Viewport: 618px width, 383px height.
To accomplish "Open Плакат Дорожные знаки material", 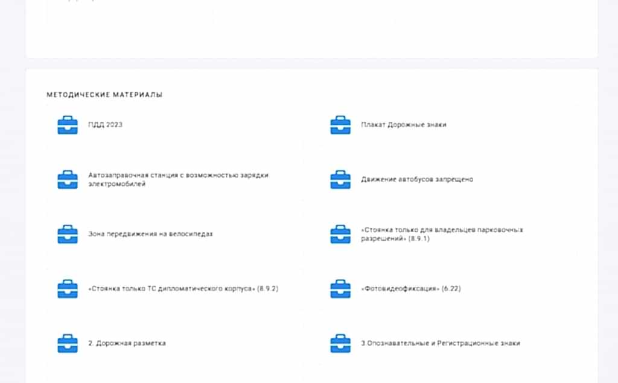I will coord(404,125).
